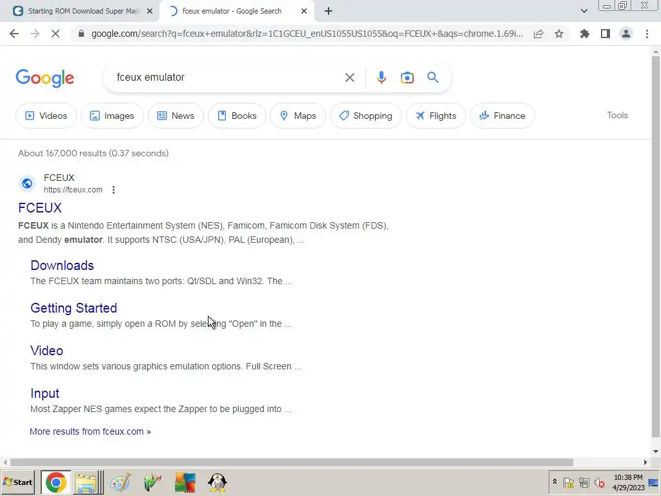Screen dimensions: 661x496
Task: Filter results by News
Action: click(x=176, y=116)
